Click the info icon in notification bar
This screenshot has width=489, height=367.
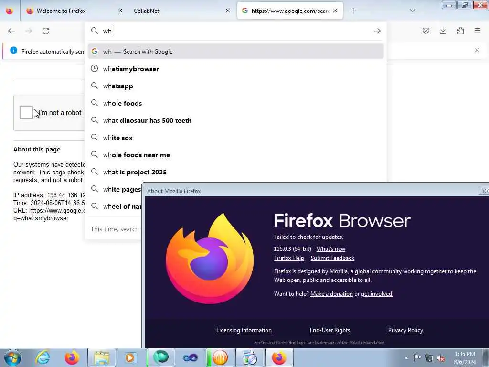(x=13, y=50)
